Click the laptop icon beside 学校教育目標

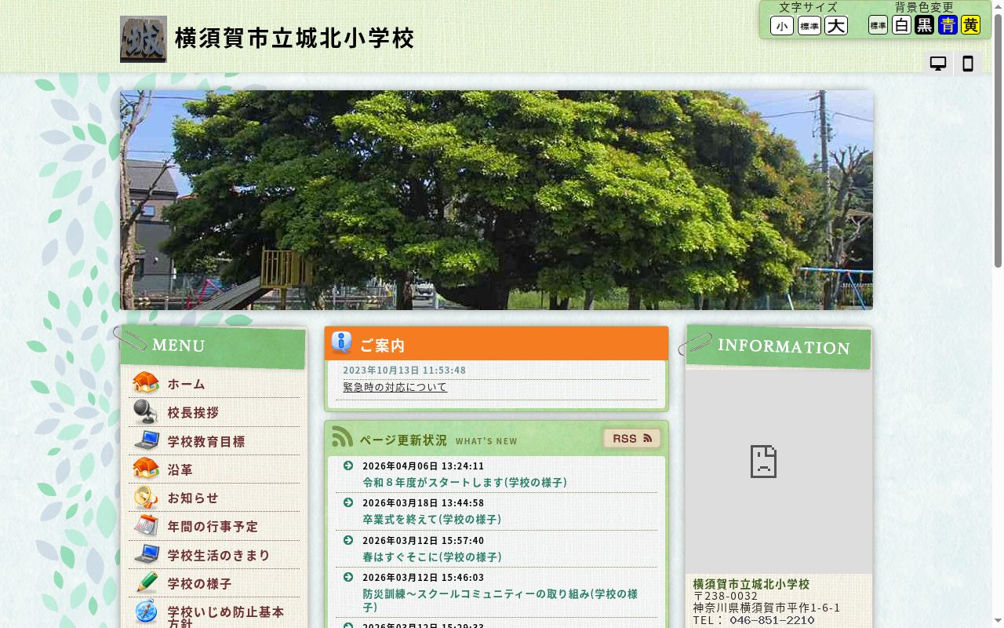coord(146,440)
